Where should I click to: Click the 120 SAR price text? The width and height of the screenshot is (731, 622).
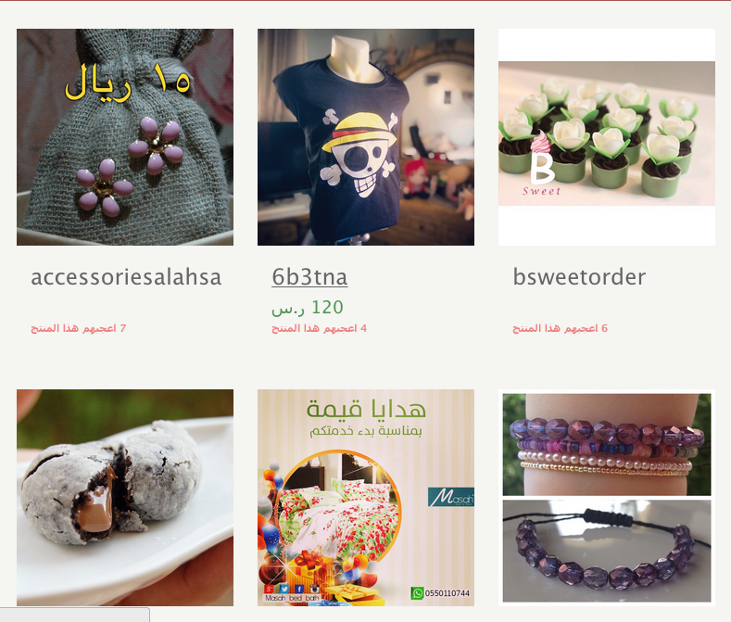pyautogui.click(x=308, y=308)
